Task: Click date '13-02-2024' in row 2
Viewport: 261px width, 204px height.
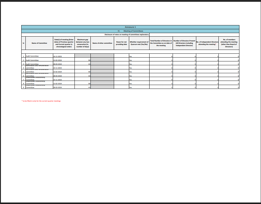Action: pos(57,60)
